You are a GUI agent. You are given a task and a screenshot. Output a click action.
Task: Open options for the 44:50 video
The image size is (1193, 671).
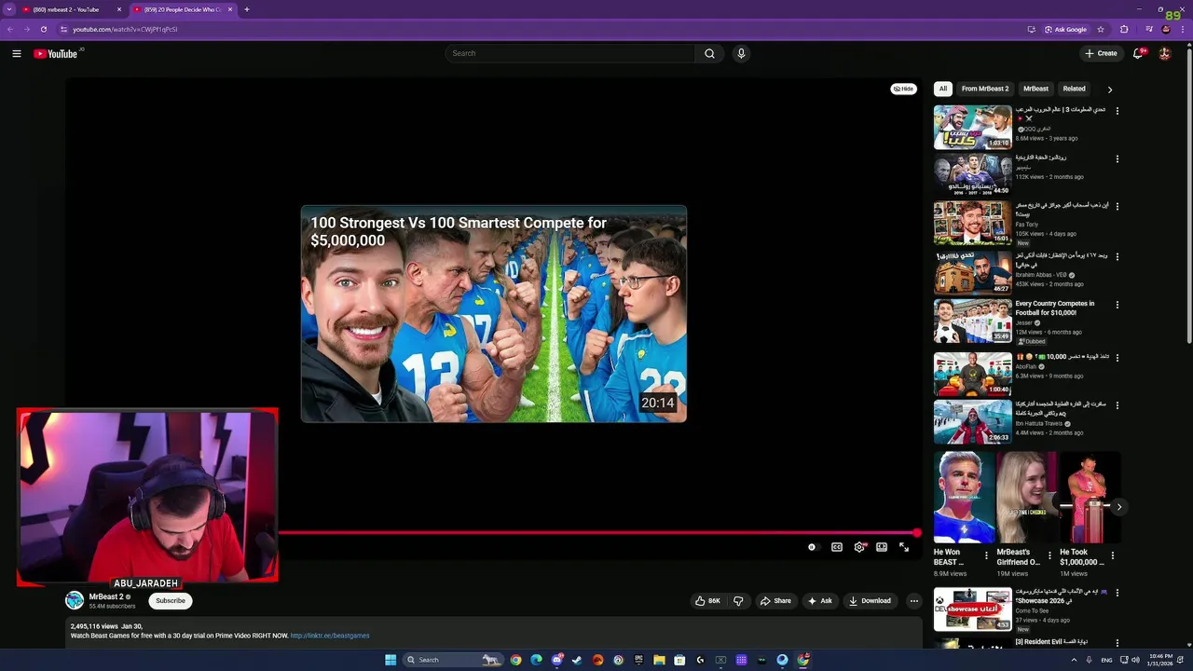pos(1117,159)
